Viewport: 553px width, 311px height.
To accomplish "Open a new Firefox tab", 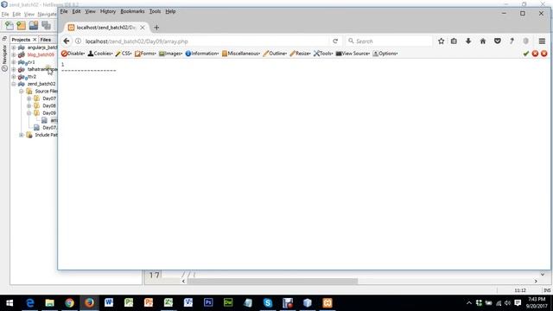I will click(x=156, y=28).
